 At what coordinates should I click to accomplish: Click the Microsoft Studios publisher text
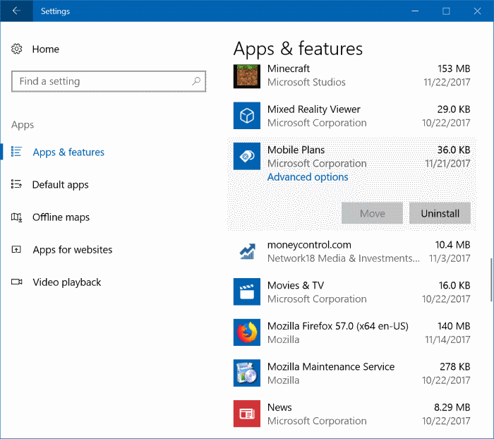(306, 83)
